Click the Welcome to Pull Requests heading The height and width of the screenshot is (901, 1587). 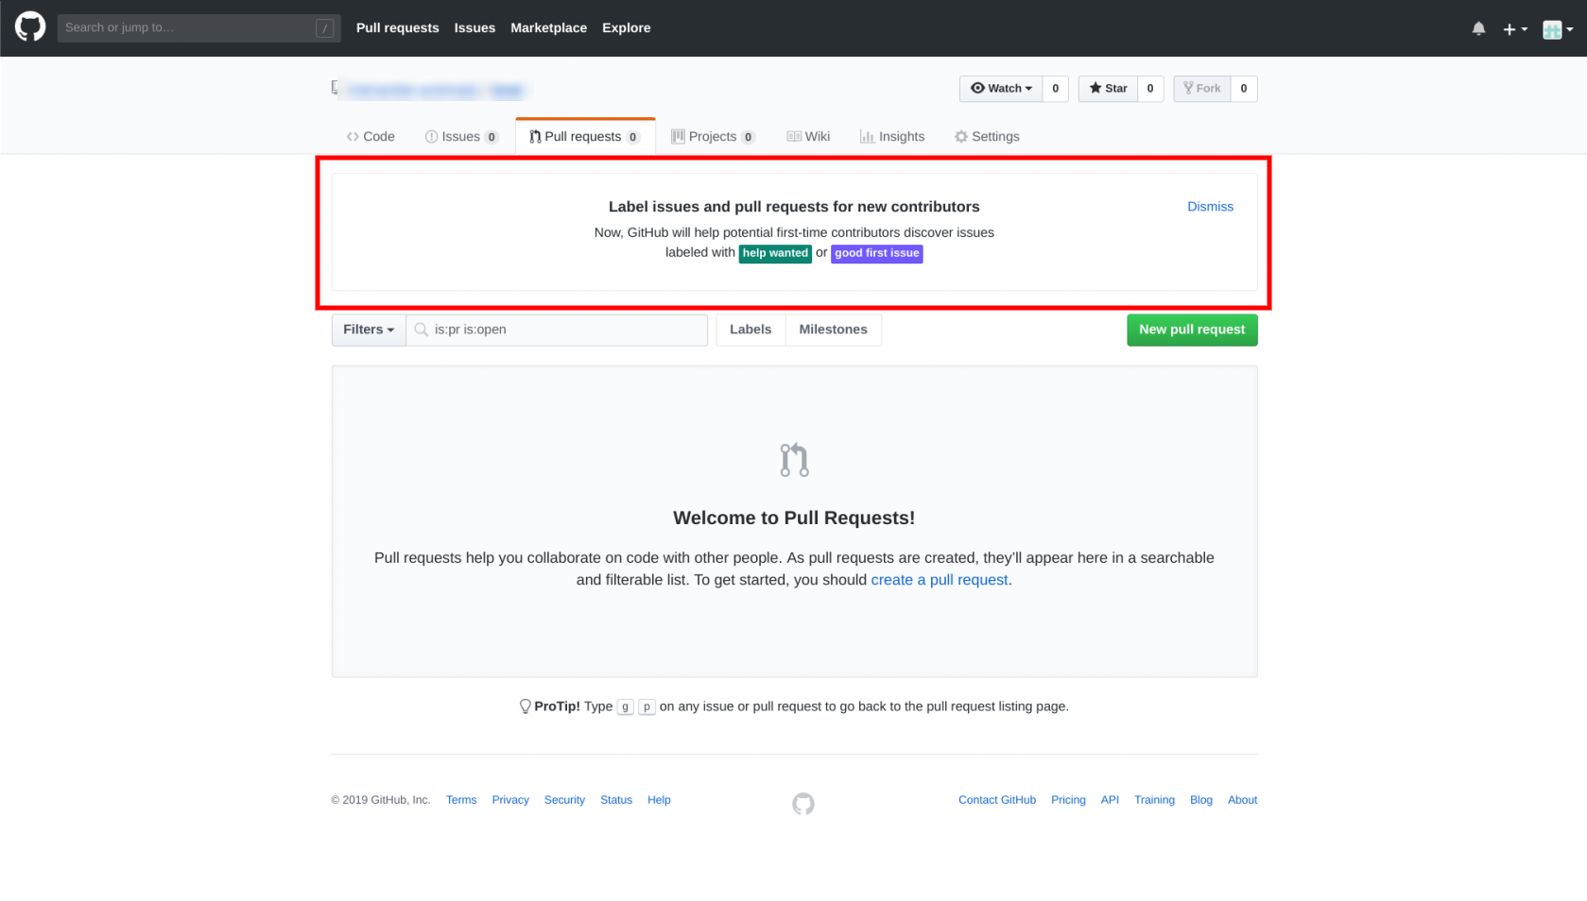point(794,518)
